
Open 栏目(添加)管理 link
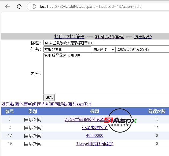point(69,37)
